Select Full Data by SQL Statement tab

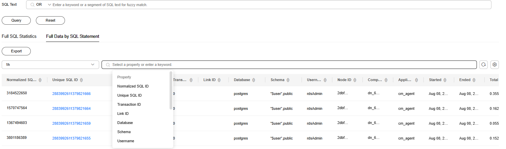coord(72,36)
